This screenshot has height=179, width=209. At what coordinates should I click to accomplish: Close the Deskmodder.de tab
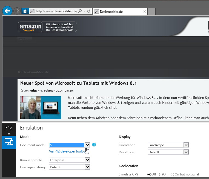(144, 11)
